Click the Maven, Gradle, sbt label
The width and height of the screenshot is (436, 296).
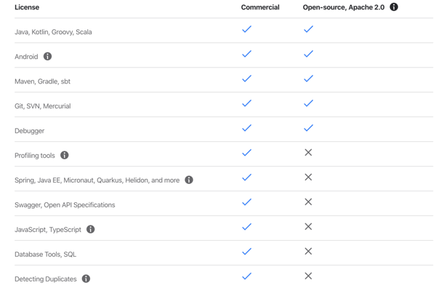click(42, 81)
